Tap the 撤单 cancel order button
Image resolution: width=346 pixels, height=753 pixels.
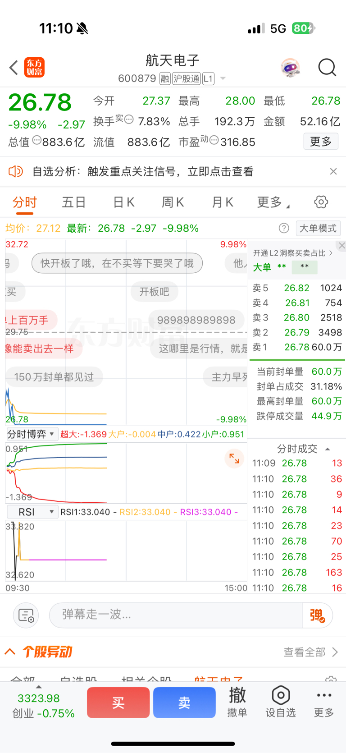tap(237, 702)
